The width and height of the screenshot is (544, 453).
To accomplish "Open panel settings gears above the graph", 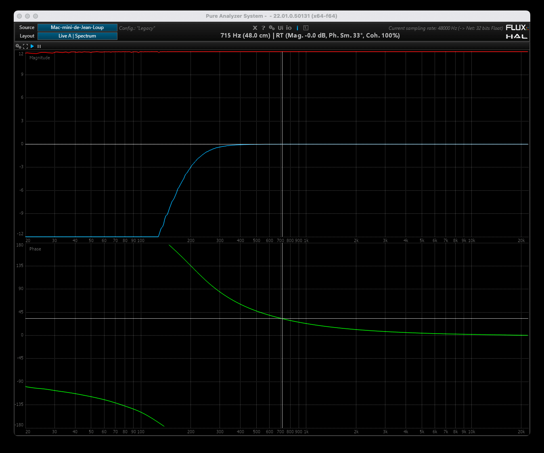I will click(x=18, y=46).
